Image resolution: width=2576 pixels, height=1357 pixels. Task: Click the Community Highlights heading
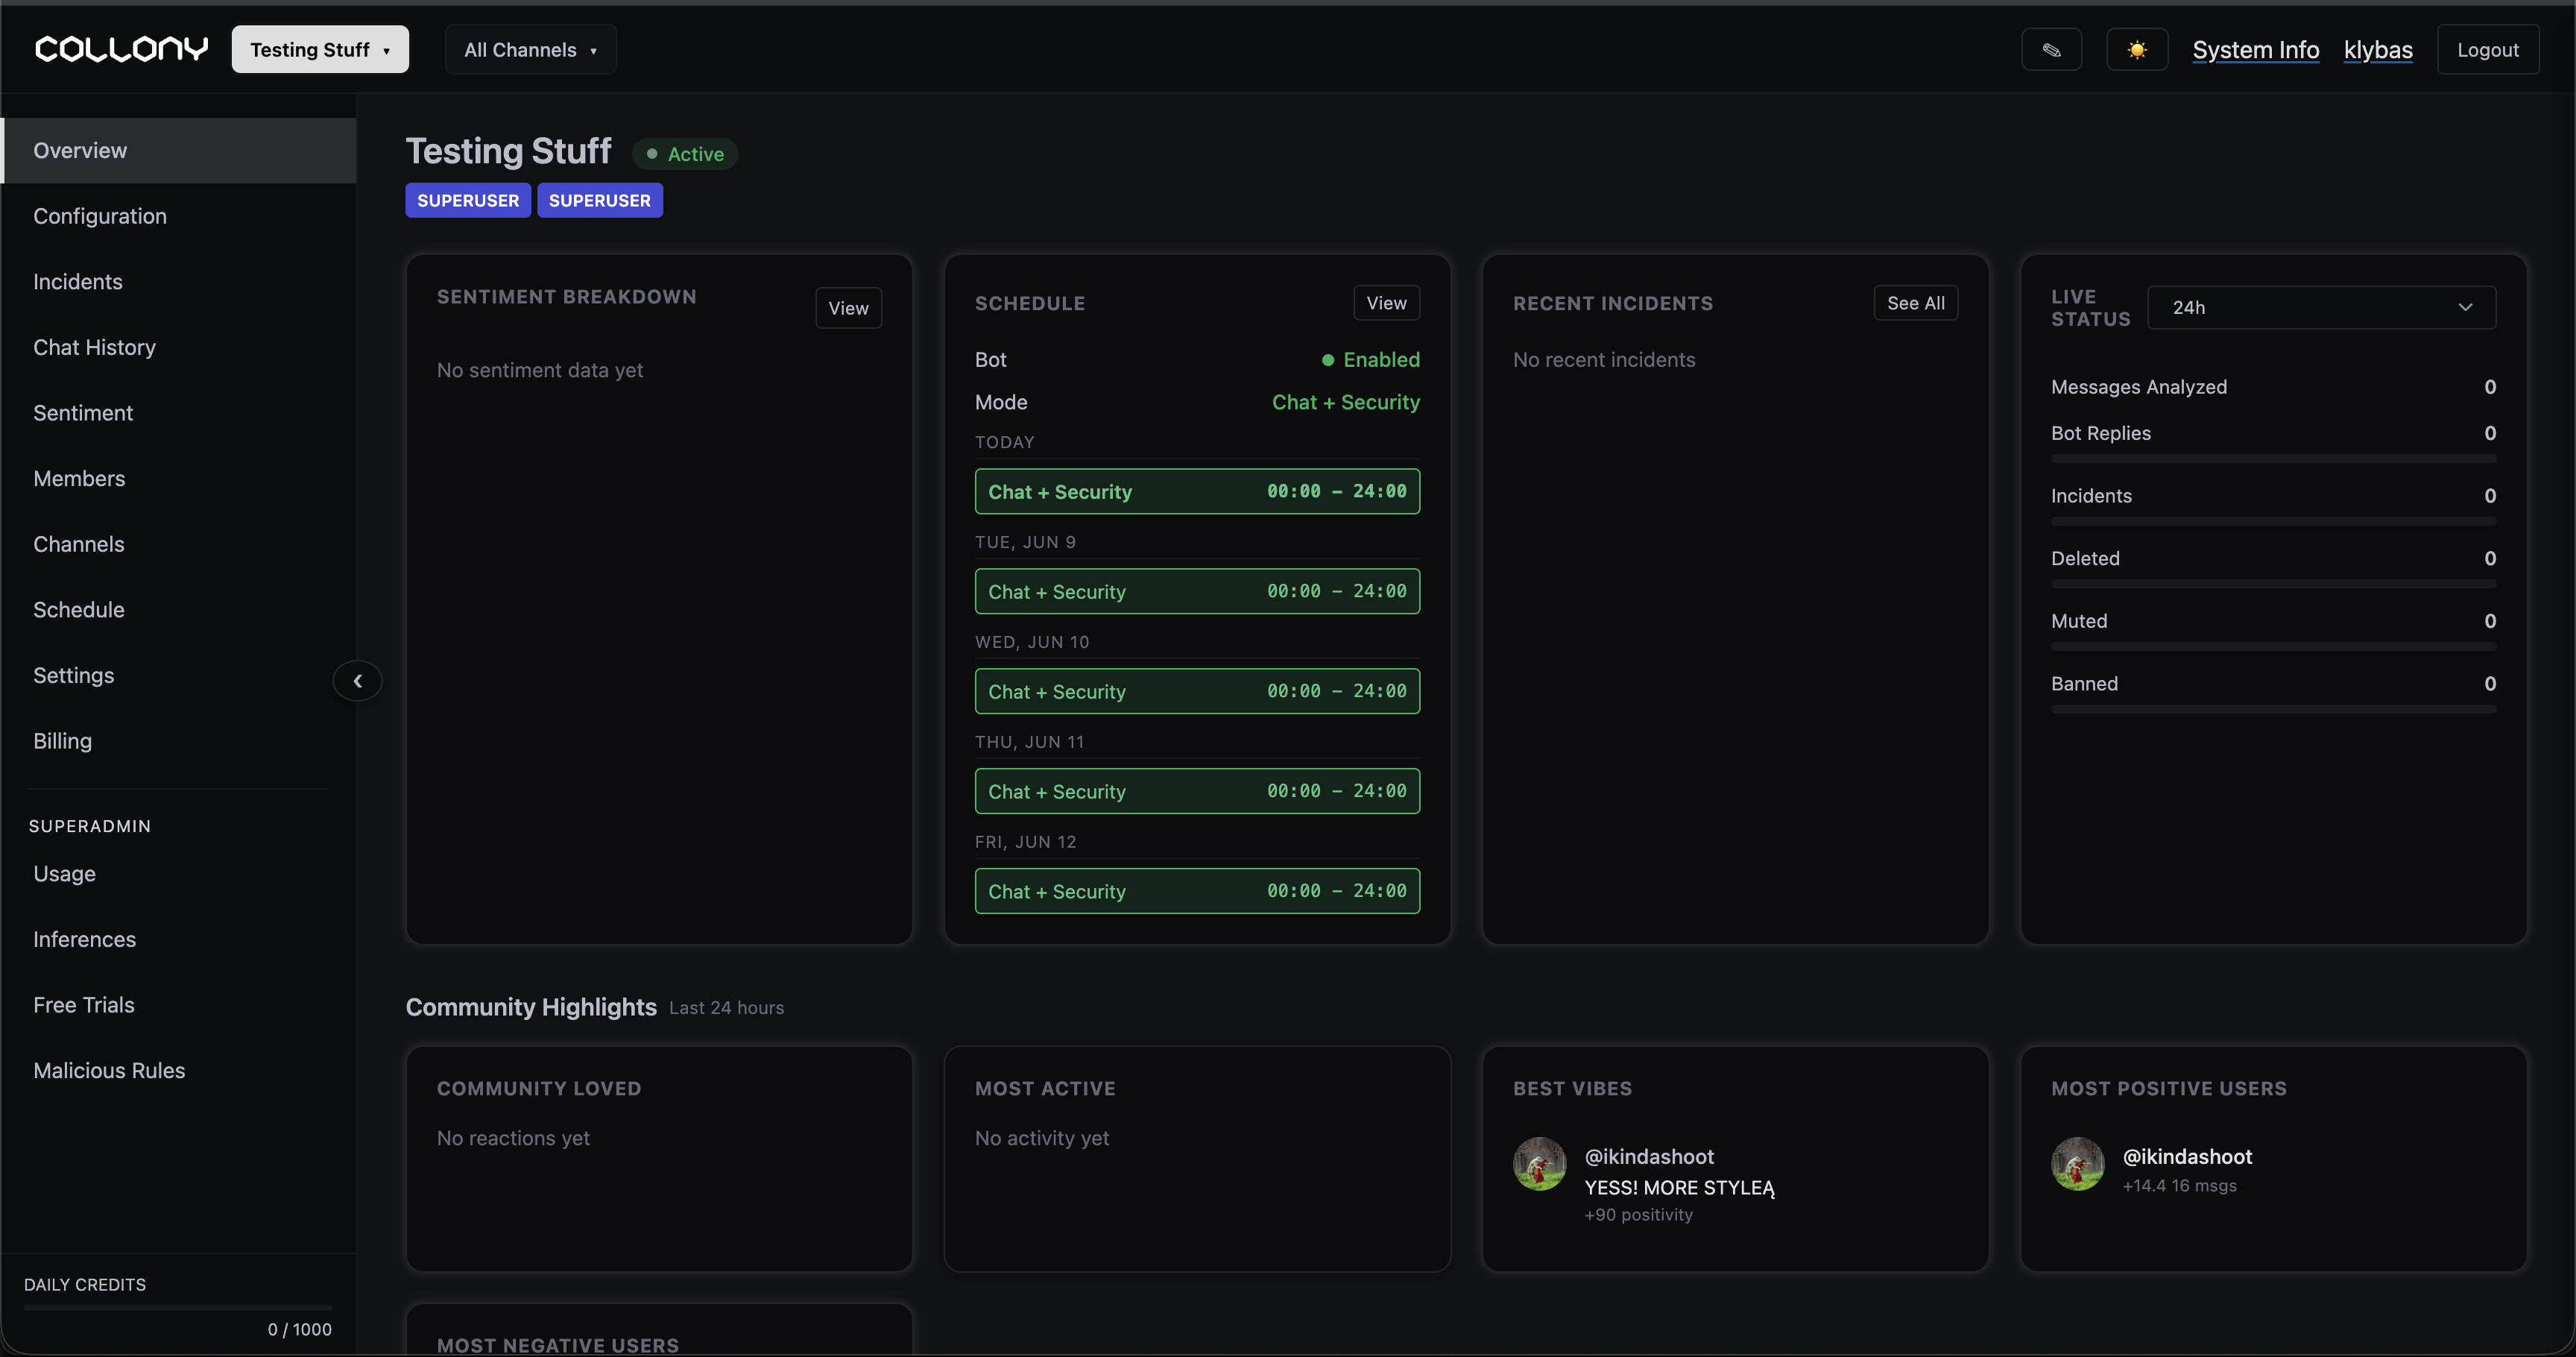[531, 1007]
